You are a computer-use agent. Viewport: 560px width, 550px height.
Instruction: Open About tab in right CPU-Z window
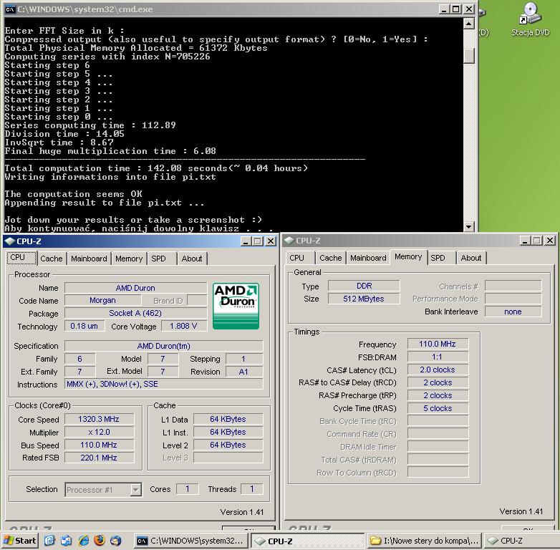(471, 258)
